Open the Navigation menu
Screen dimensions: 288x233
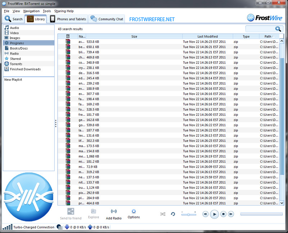coord(31,11)
